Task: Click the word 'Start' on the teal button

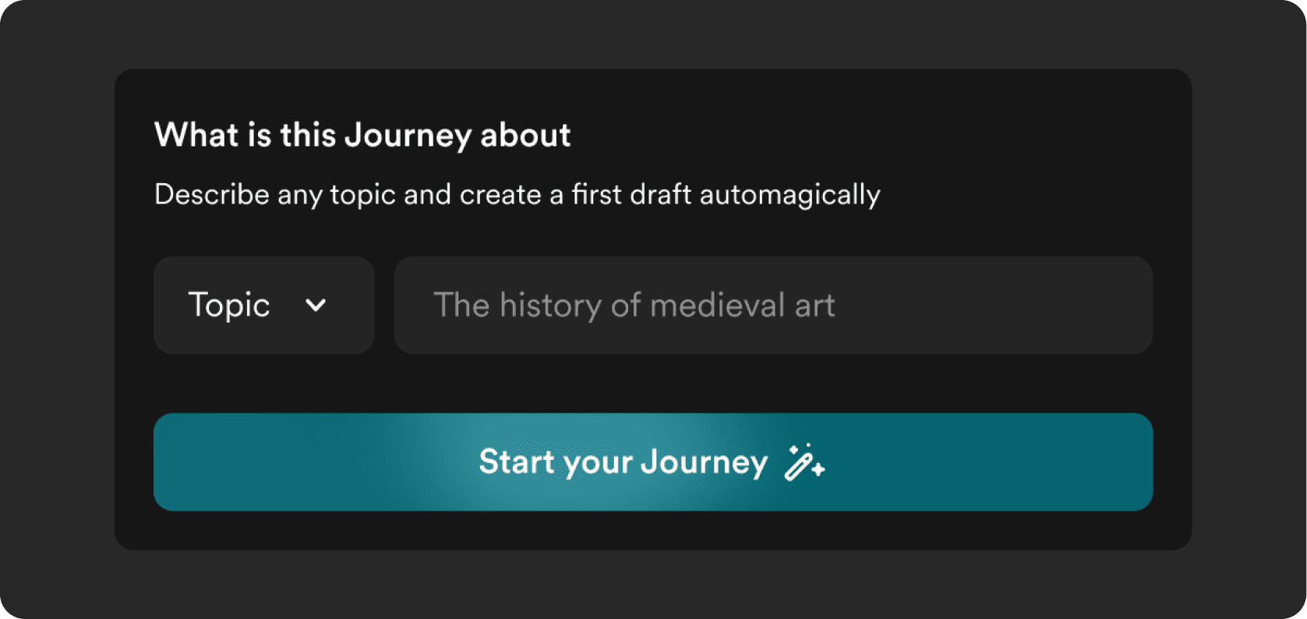Action: [x=516, y=462]
